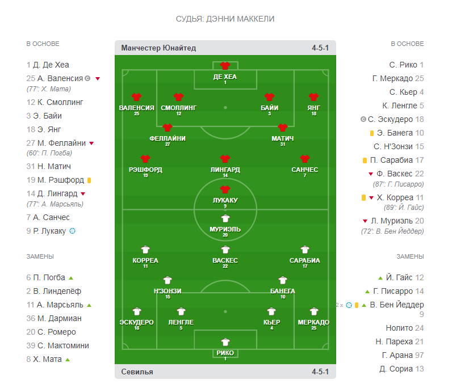Viewport: 452px width, 384px height.
Task: Click the yellow card beside E. Banega
Action: [371, 133]
